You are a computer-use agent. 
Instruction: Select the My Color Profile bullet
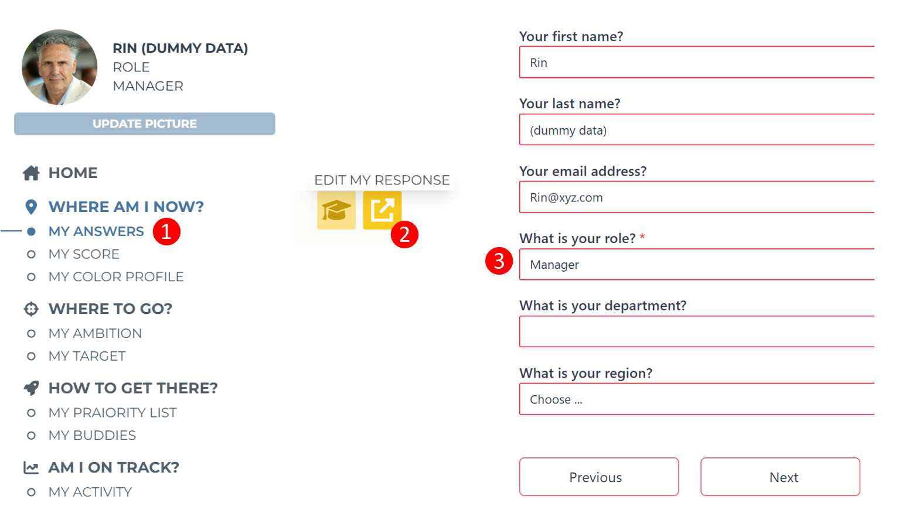click(x=32, y=277)
